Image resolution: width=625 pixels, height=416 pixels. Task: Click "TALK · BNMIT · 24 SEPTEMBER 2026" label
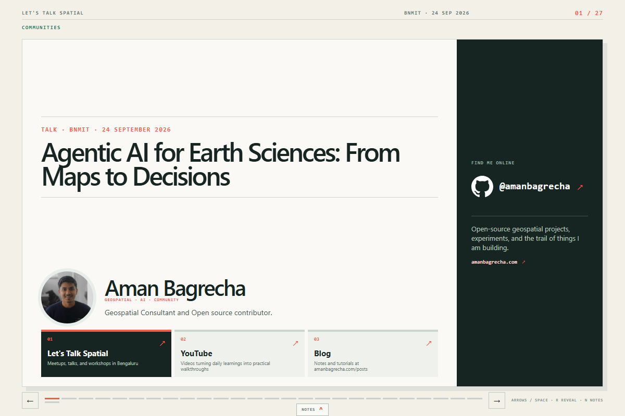(106, 129)
